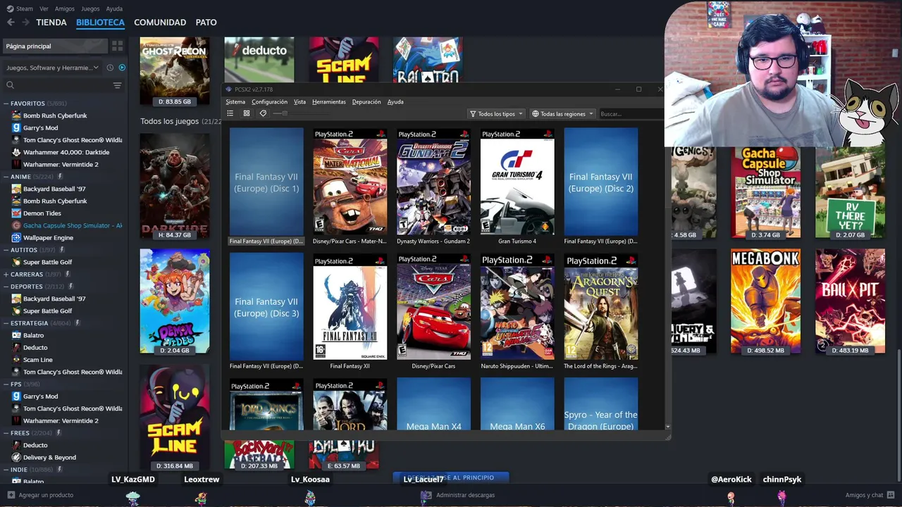The height and width of the screenshot is (507, 902).
Task: Open the Juegos, Software y Herramientas dropdown
Action: tap(53, 68)
